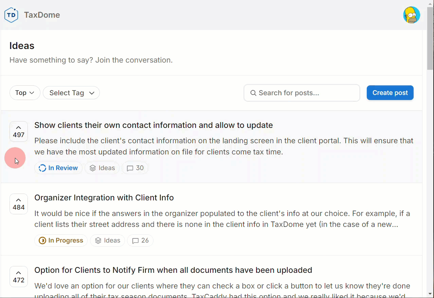
Task: Open 'Organizer Integration with Client Info' post
Action: point(104,198)
